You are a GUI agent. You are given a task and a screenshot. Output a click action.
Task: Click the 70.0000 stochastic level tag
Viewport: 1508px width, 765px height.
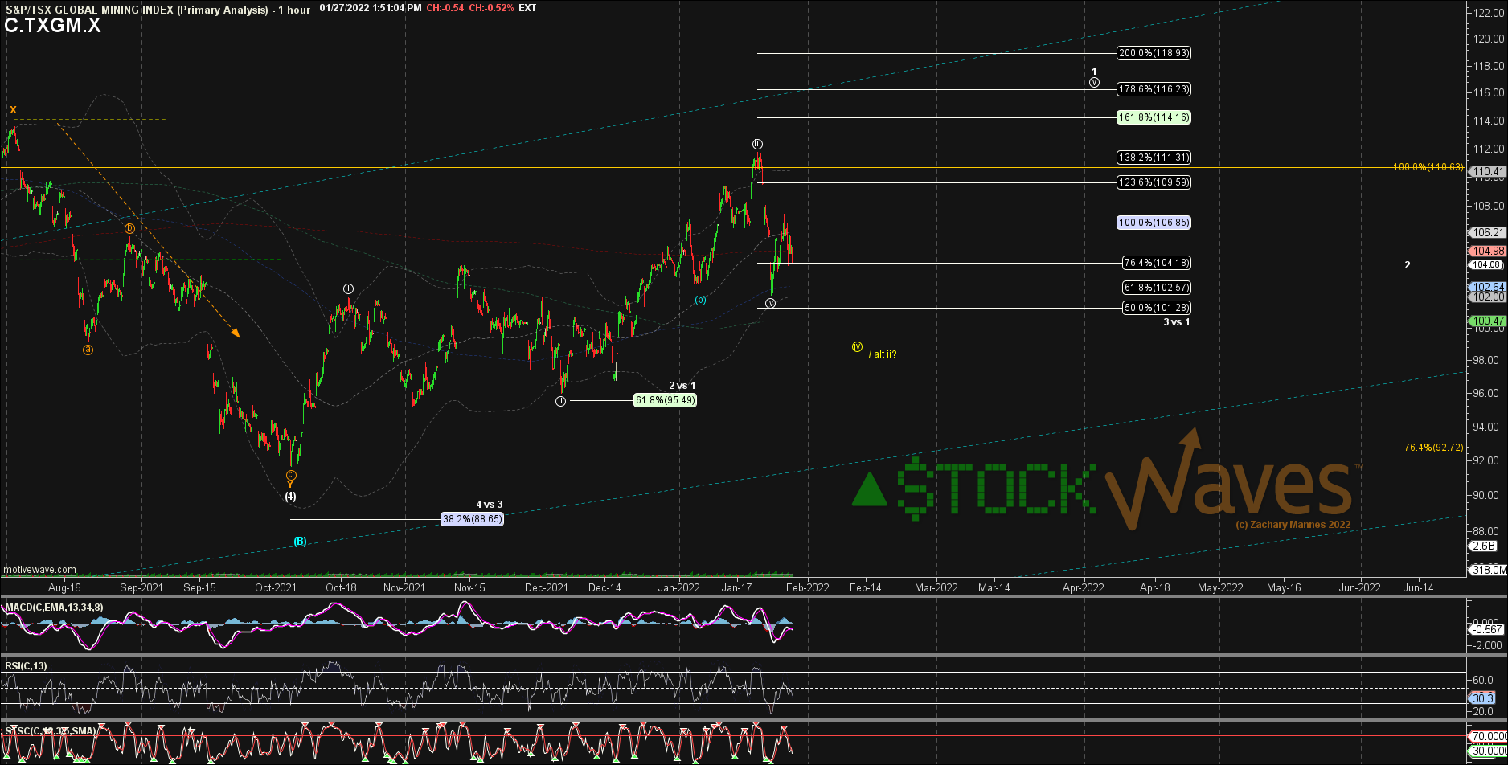point(1488,736)
